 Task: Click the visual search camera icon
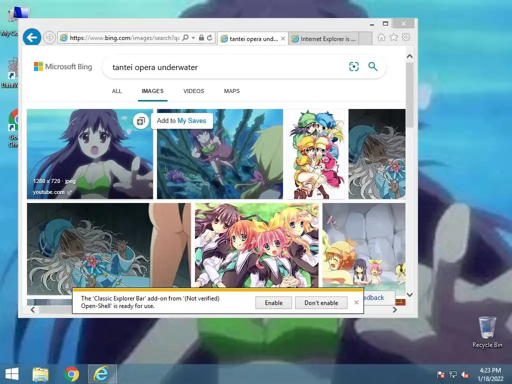[354, 66]
